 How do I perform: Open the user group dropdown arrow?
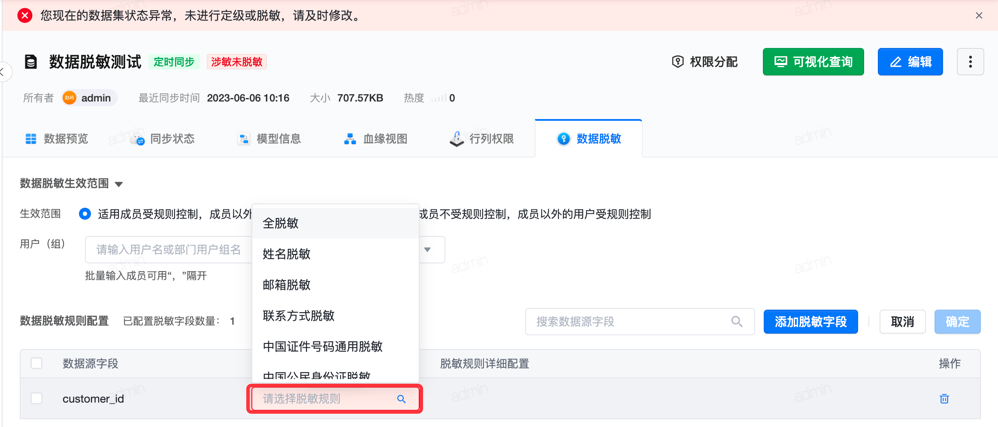[x=427, y=250]
